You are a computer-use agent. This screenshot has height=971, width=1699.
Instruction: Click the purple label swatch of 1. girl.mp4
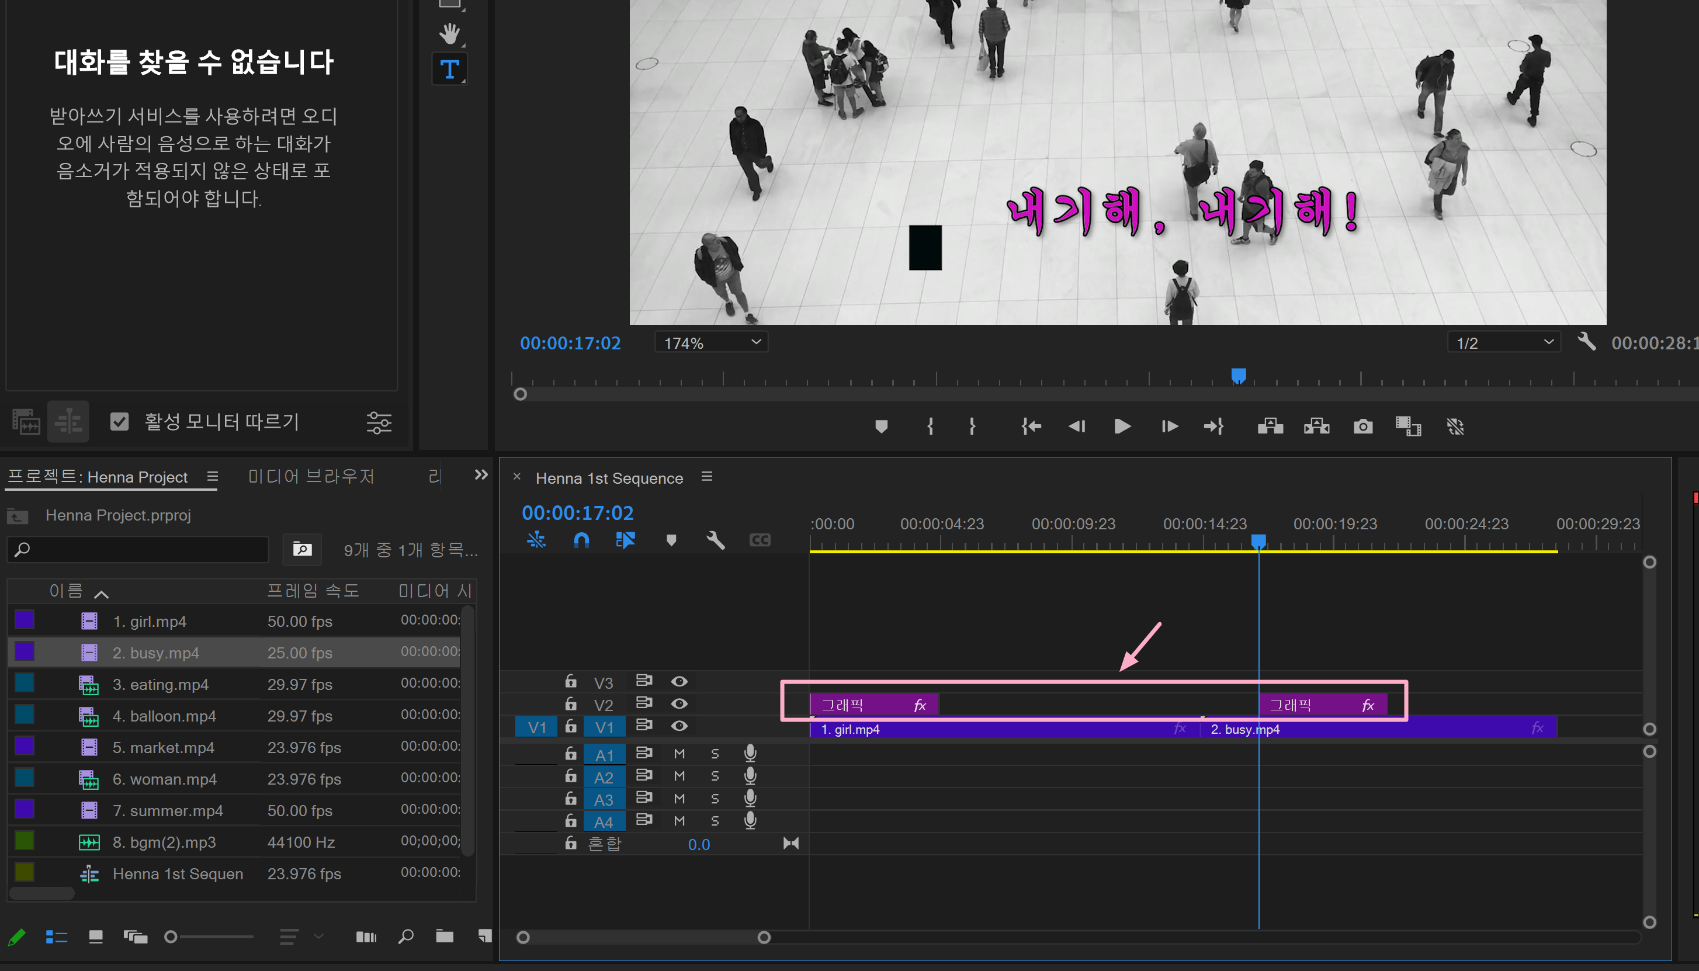pos(25,620)
